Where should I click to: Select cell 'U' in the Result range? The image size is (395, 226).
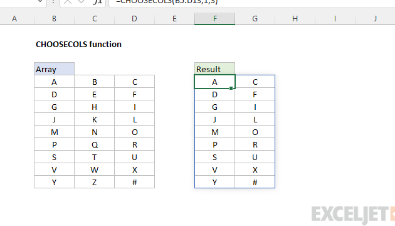click(255, 157)
